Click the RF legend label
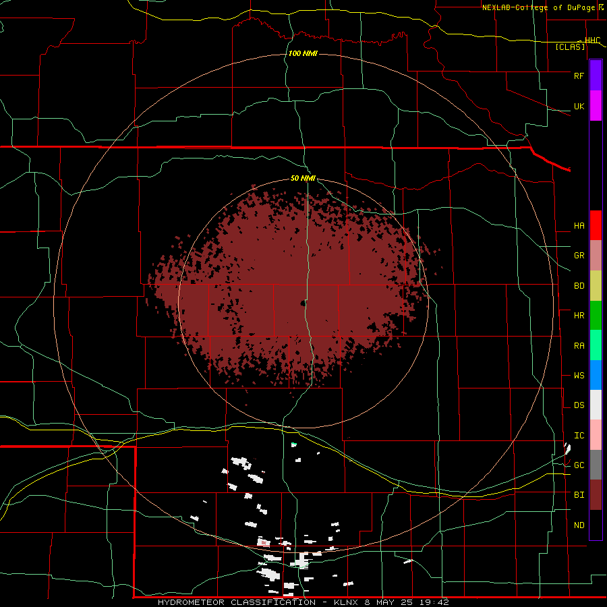 (x=579, y=76)
